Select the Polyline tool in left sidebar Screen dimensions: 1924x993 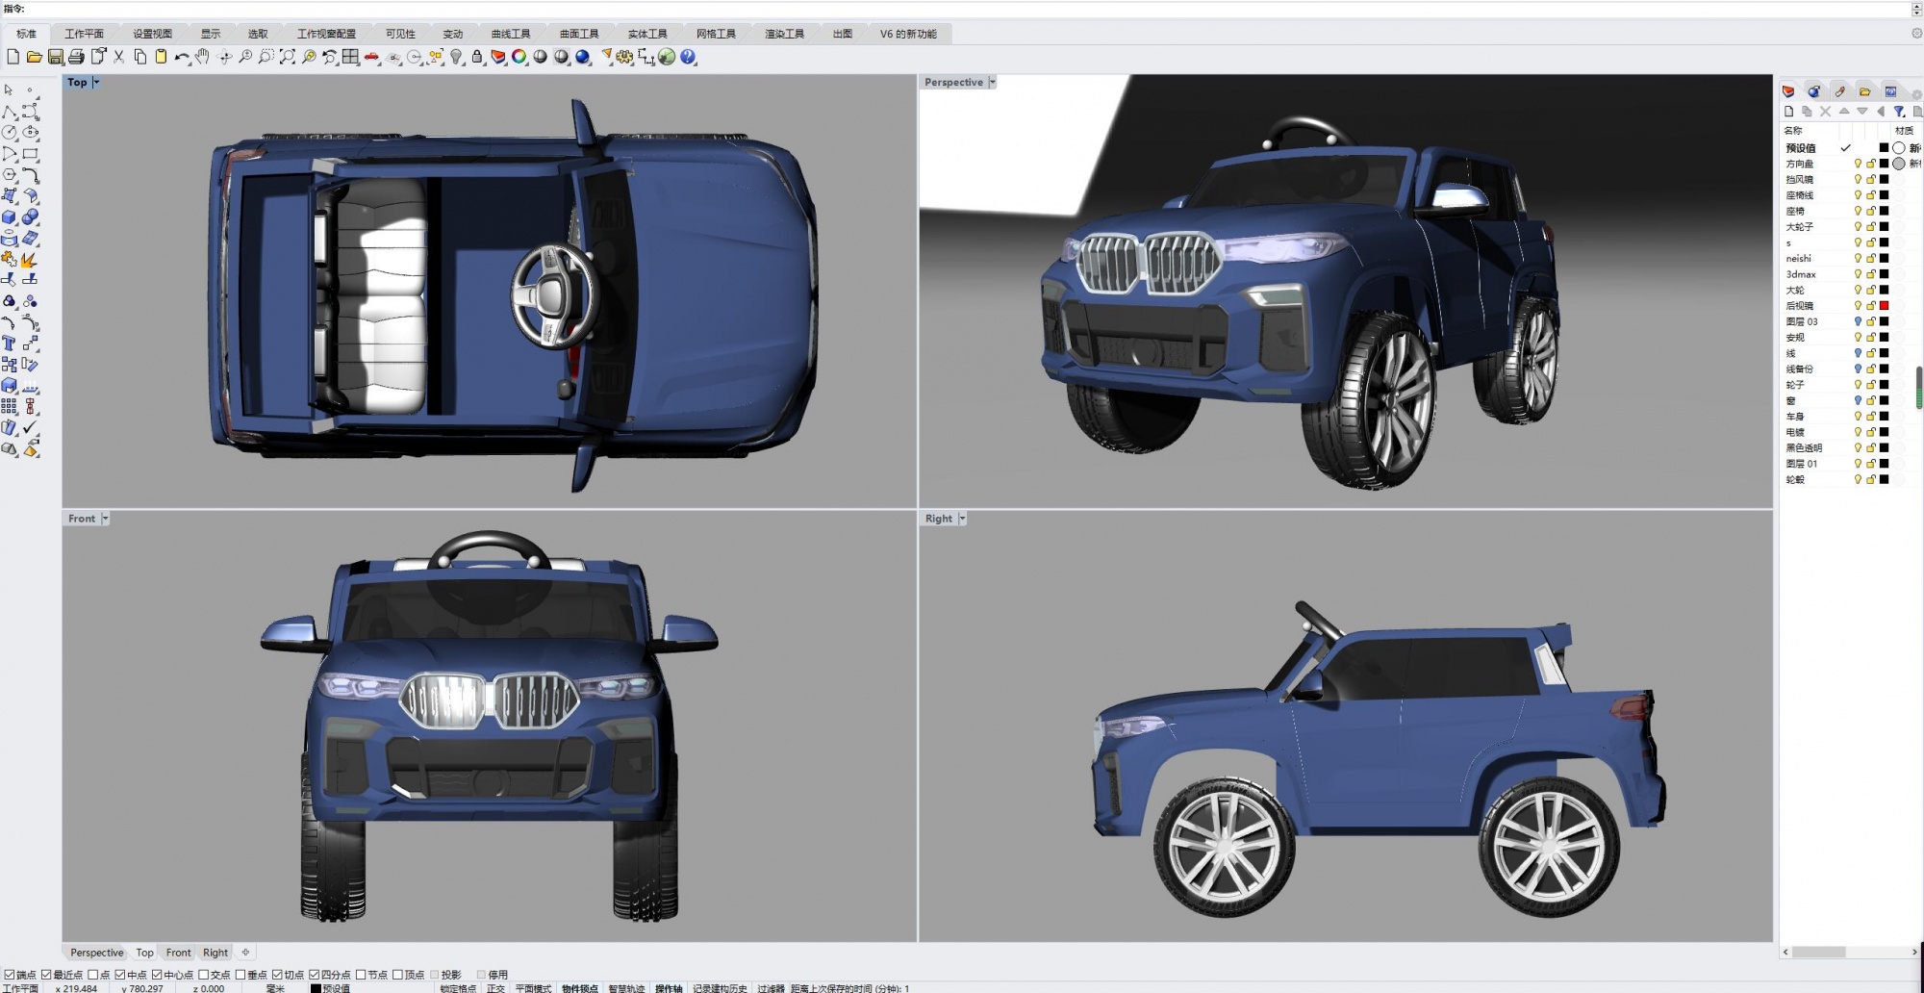tap(10, 112)
